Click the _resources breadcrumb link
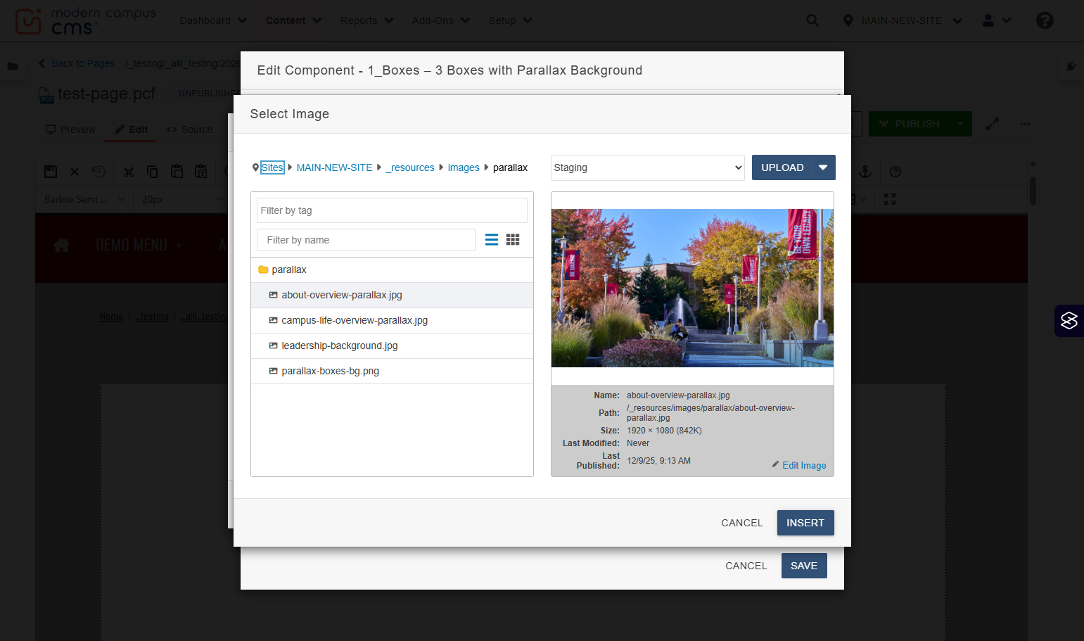1084x641 pixels. point(410,167)
